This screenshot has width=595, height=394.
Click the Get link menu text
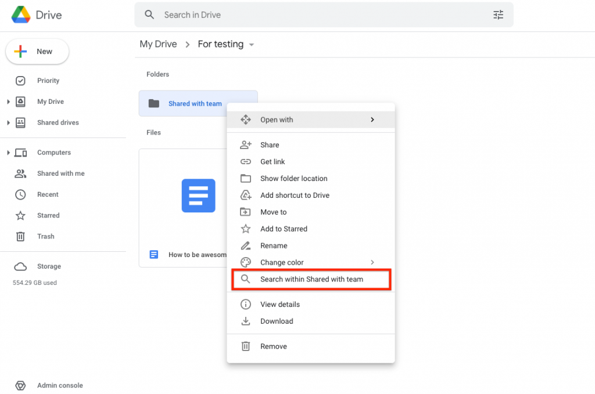[x=273, y=162]
